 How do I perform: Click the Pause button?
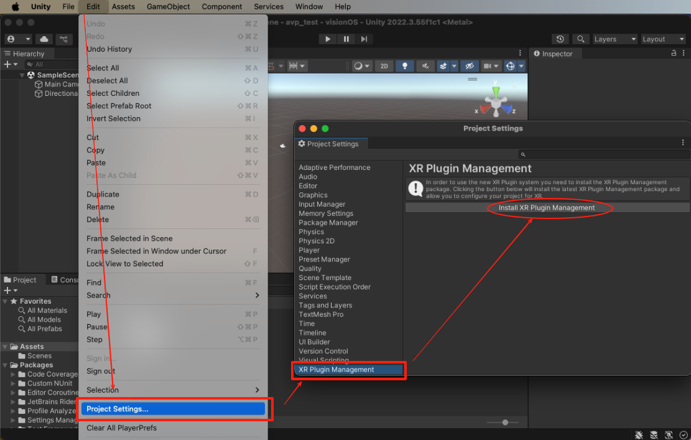point(346,39)
